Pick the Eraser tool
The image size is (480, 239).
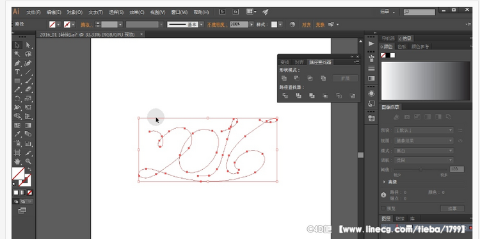point(28,90)
